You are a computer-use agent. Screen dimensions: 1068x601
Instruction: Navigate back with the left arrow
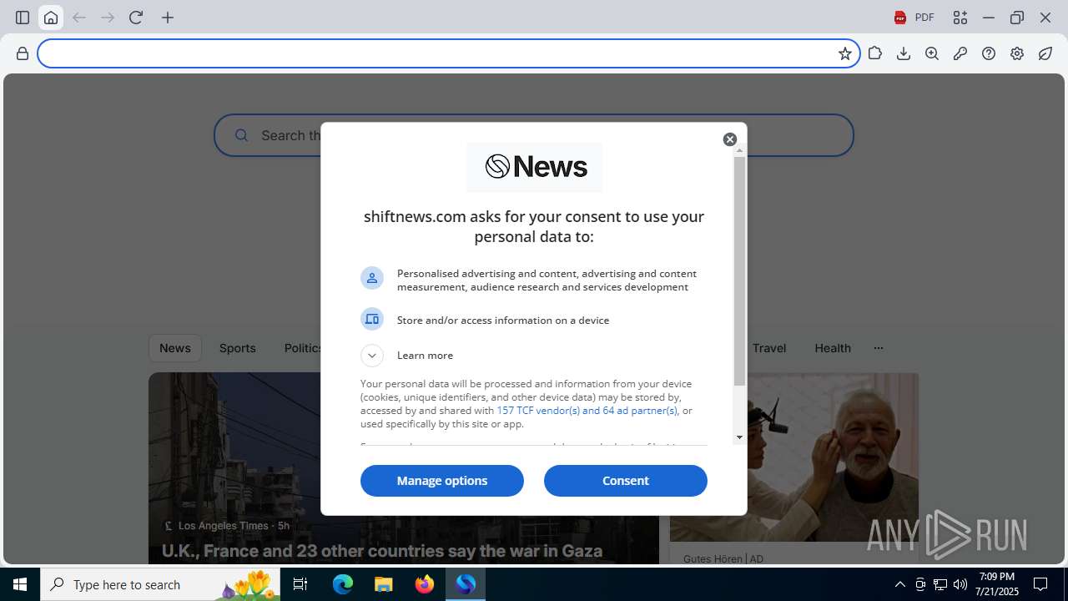click(79, 18)
